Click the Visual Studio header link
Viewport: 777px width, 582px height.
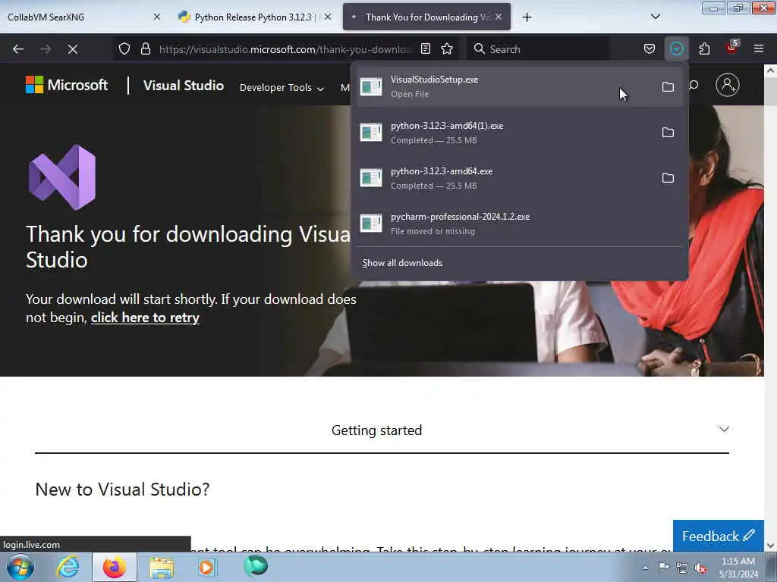(x=184, y=85)
